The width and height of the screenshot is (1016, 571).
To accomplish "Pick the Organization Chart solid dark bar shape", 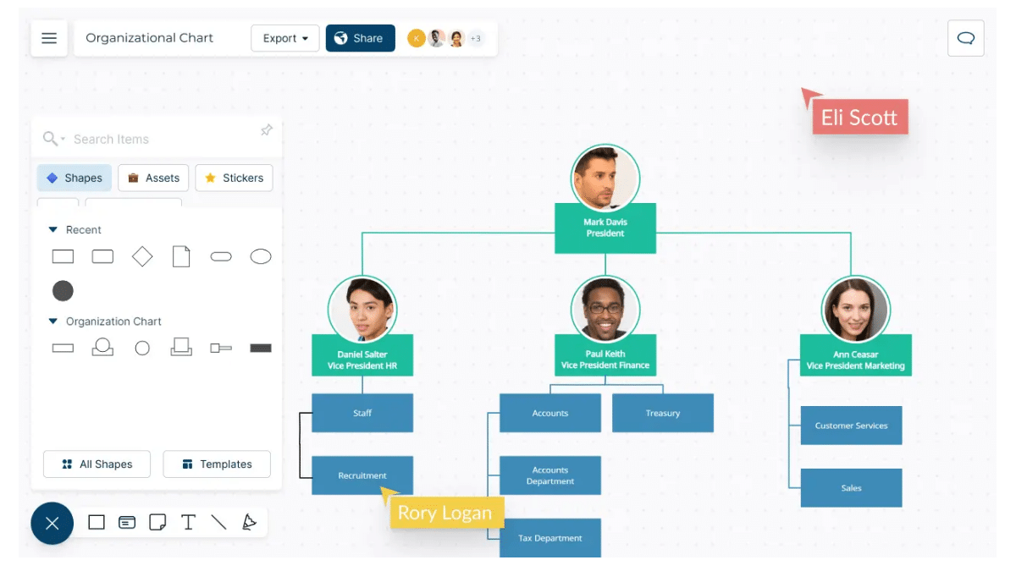I will click(261, 348).
